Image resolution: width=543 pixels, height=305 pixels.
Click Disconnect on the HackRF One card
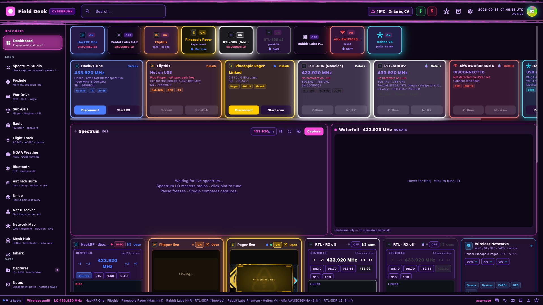tap(90, 110)
